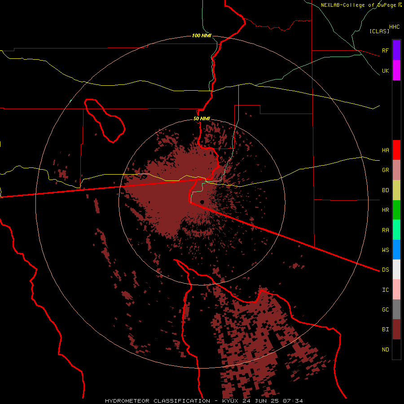The image size is (404, 404).
Task: Click the BI legend label
Action: [x=385, y=329]
